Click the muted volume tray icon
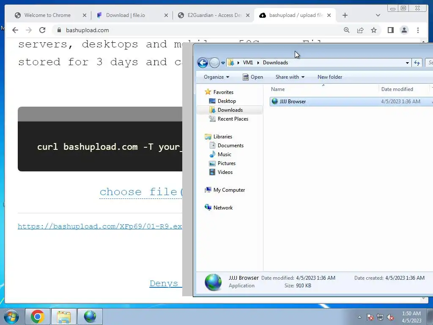 (390, 317)
